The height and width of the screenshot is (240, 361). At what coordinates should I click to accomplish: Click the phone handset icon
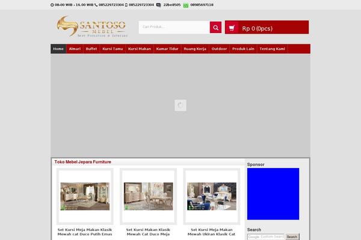tap(96, 5)
